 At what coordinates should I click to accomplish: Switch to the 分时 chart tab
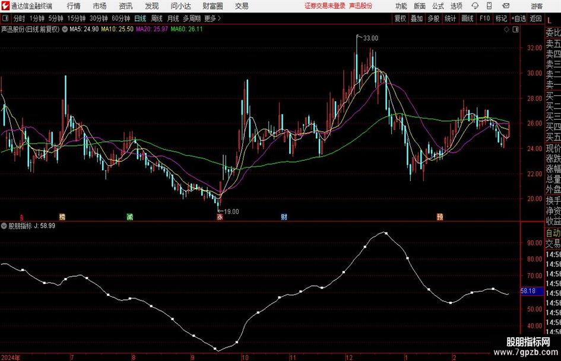pos(20,18)
